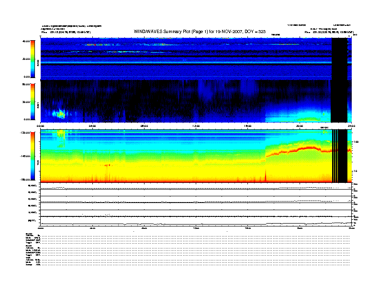Click the RAD2 color scale bar
379x293 pixels.
[x=33, y=59]
